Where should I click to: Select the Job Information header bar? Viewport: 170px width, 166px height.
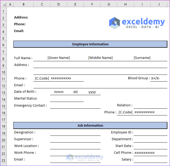click(x=90, y=126)
